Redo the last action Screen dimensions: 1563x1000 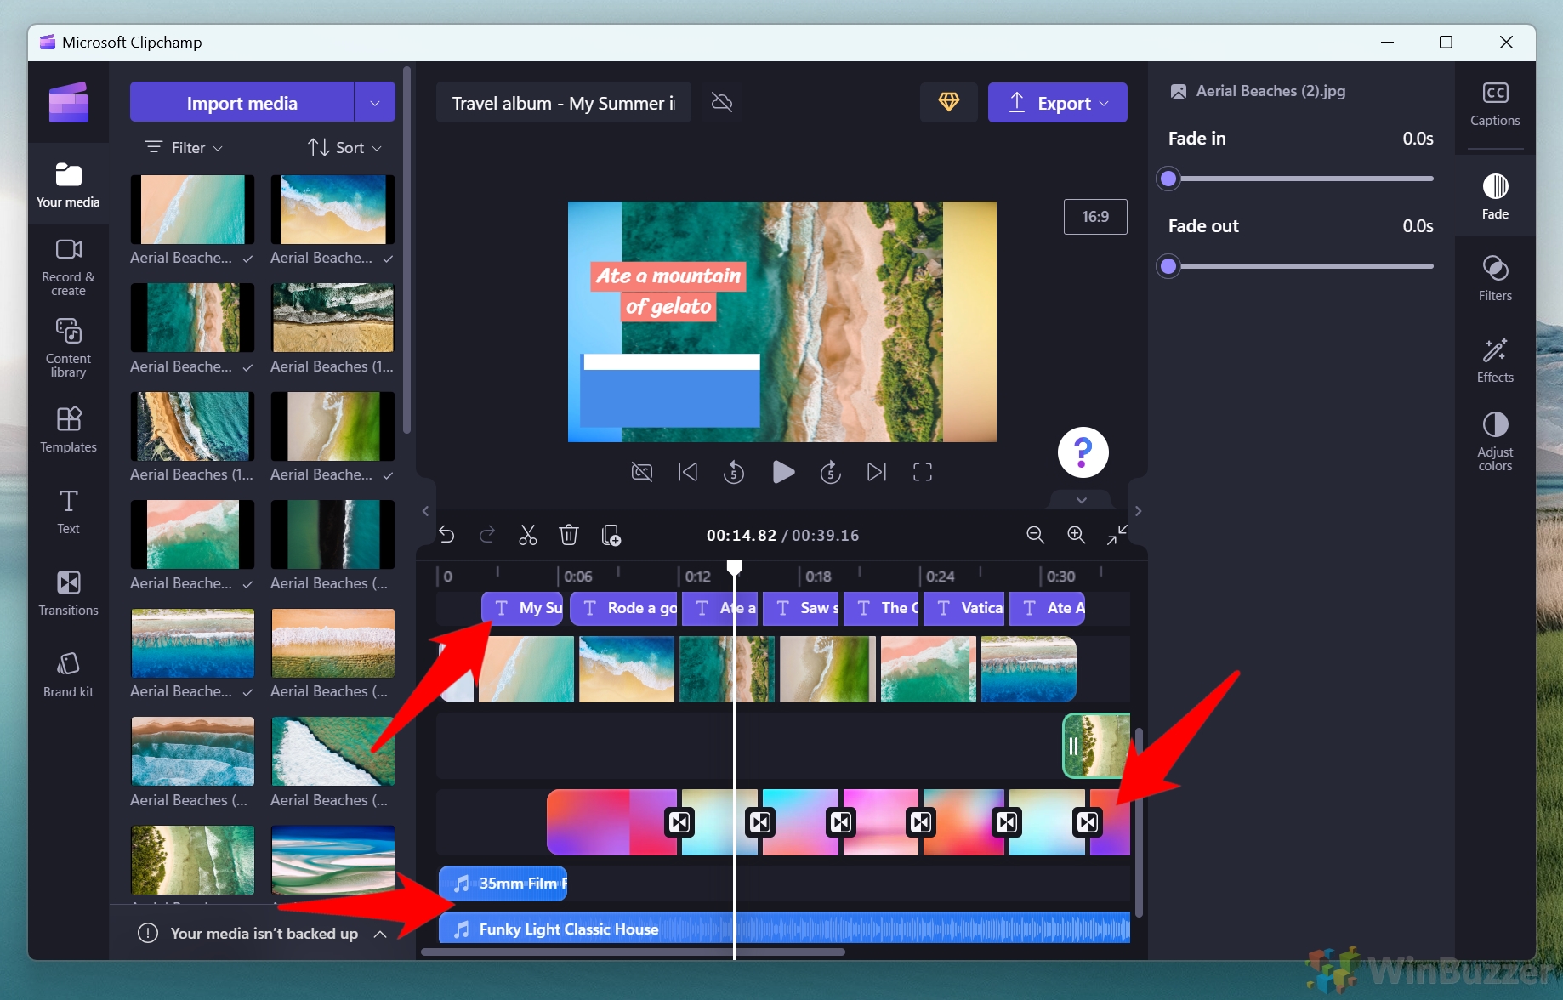point(487,535)
